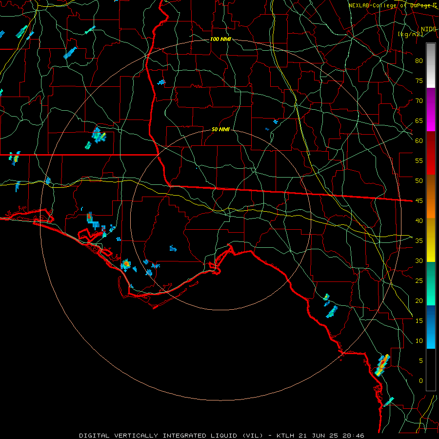Click the 80 value on the color scale
Image resolution: width=439 pixels, height=439 pixels.
coord(419,61)
